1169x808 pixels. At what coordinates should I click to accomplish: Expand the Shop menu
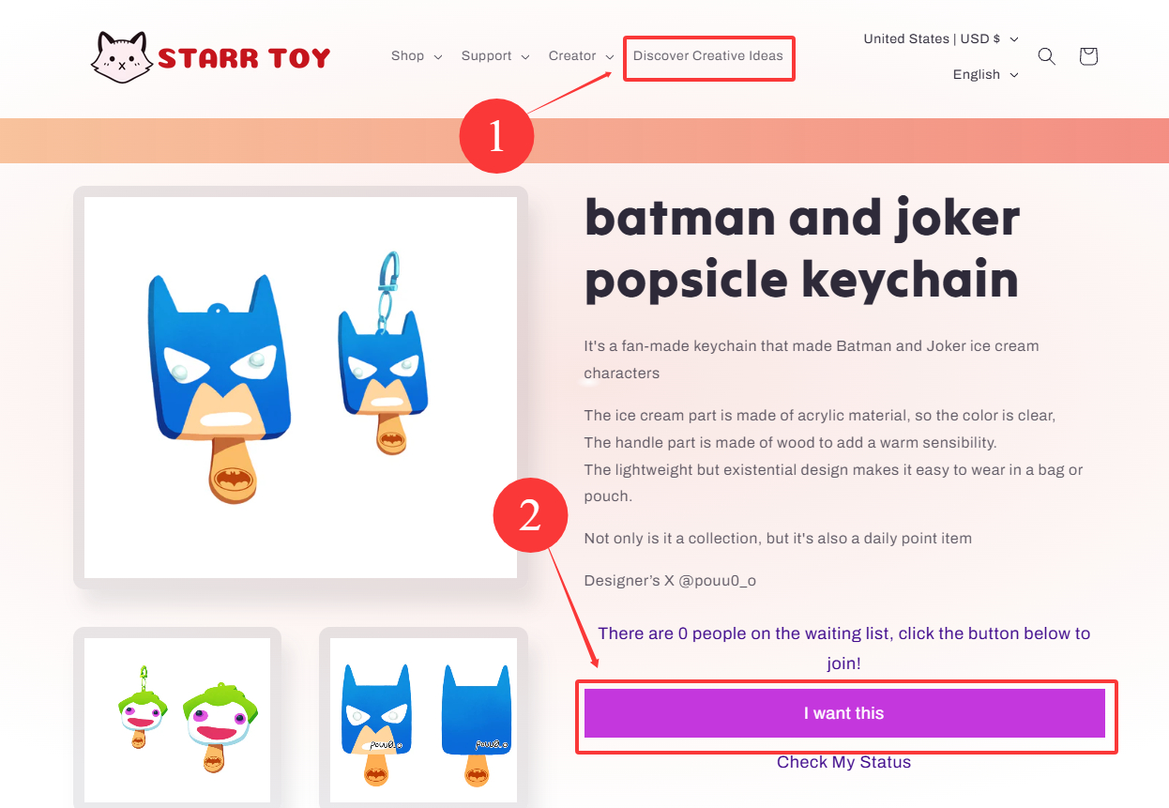click(x=416, y=56)
